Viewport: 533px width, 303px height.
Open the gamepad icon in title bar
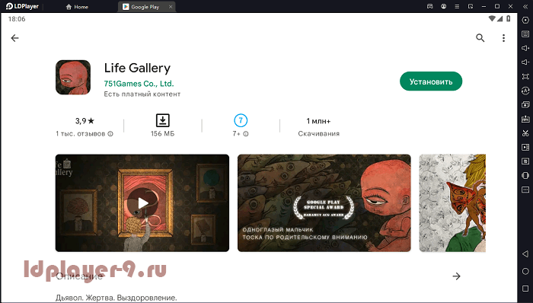pyautogui.click(x=429, y=6)
